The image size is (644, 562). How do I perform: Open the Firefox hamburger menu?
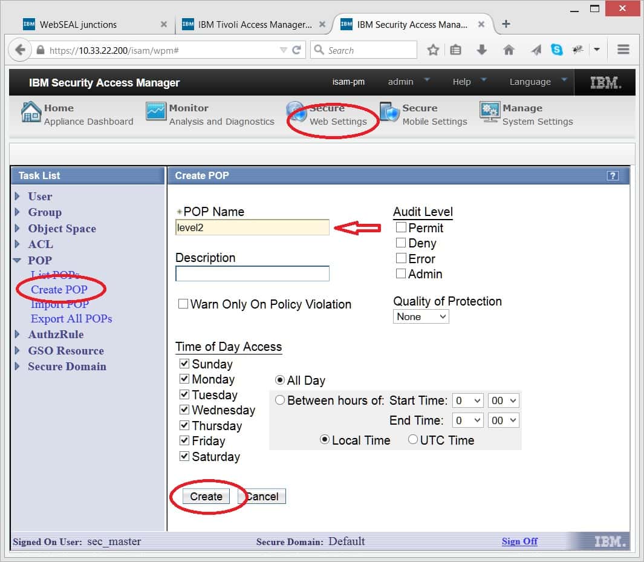pos(623,50)
